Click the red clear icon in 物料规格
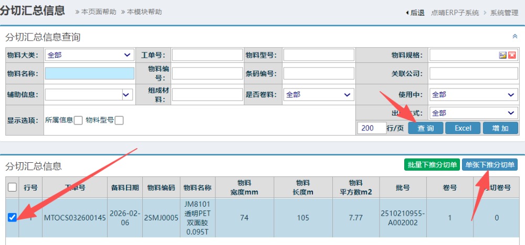 click(x=511, y=55)
